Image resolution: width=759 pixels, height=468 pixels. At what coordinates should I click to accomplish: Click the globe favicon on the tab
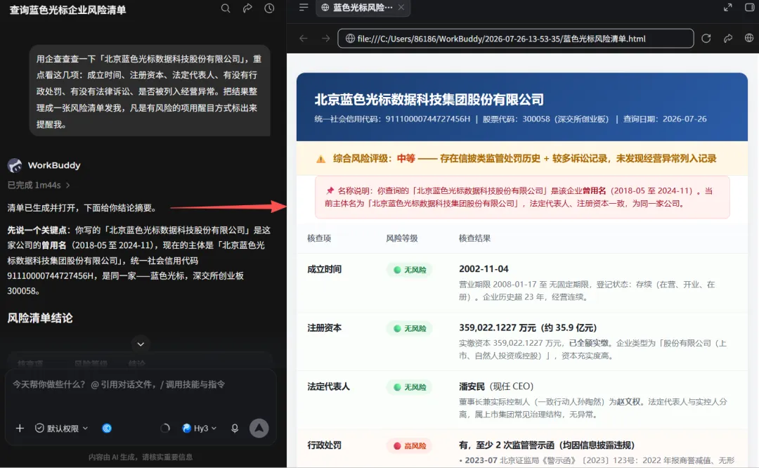pos(325,7)
